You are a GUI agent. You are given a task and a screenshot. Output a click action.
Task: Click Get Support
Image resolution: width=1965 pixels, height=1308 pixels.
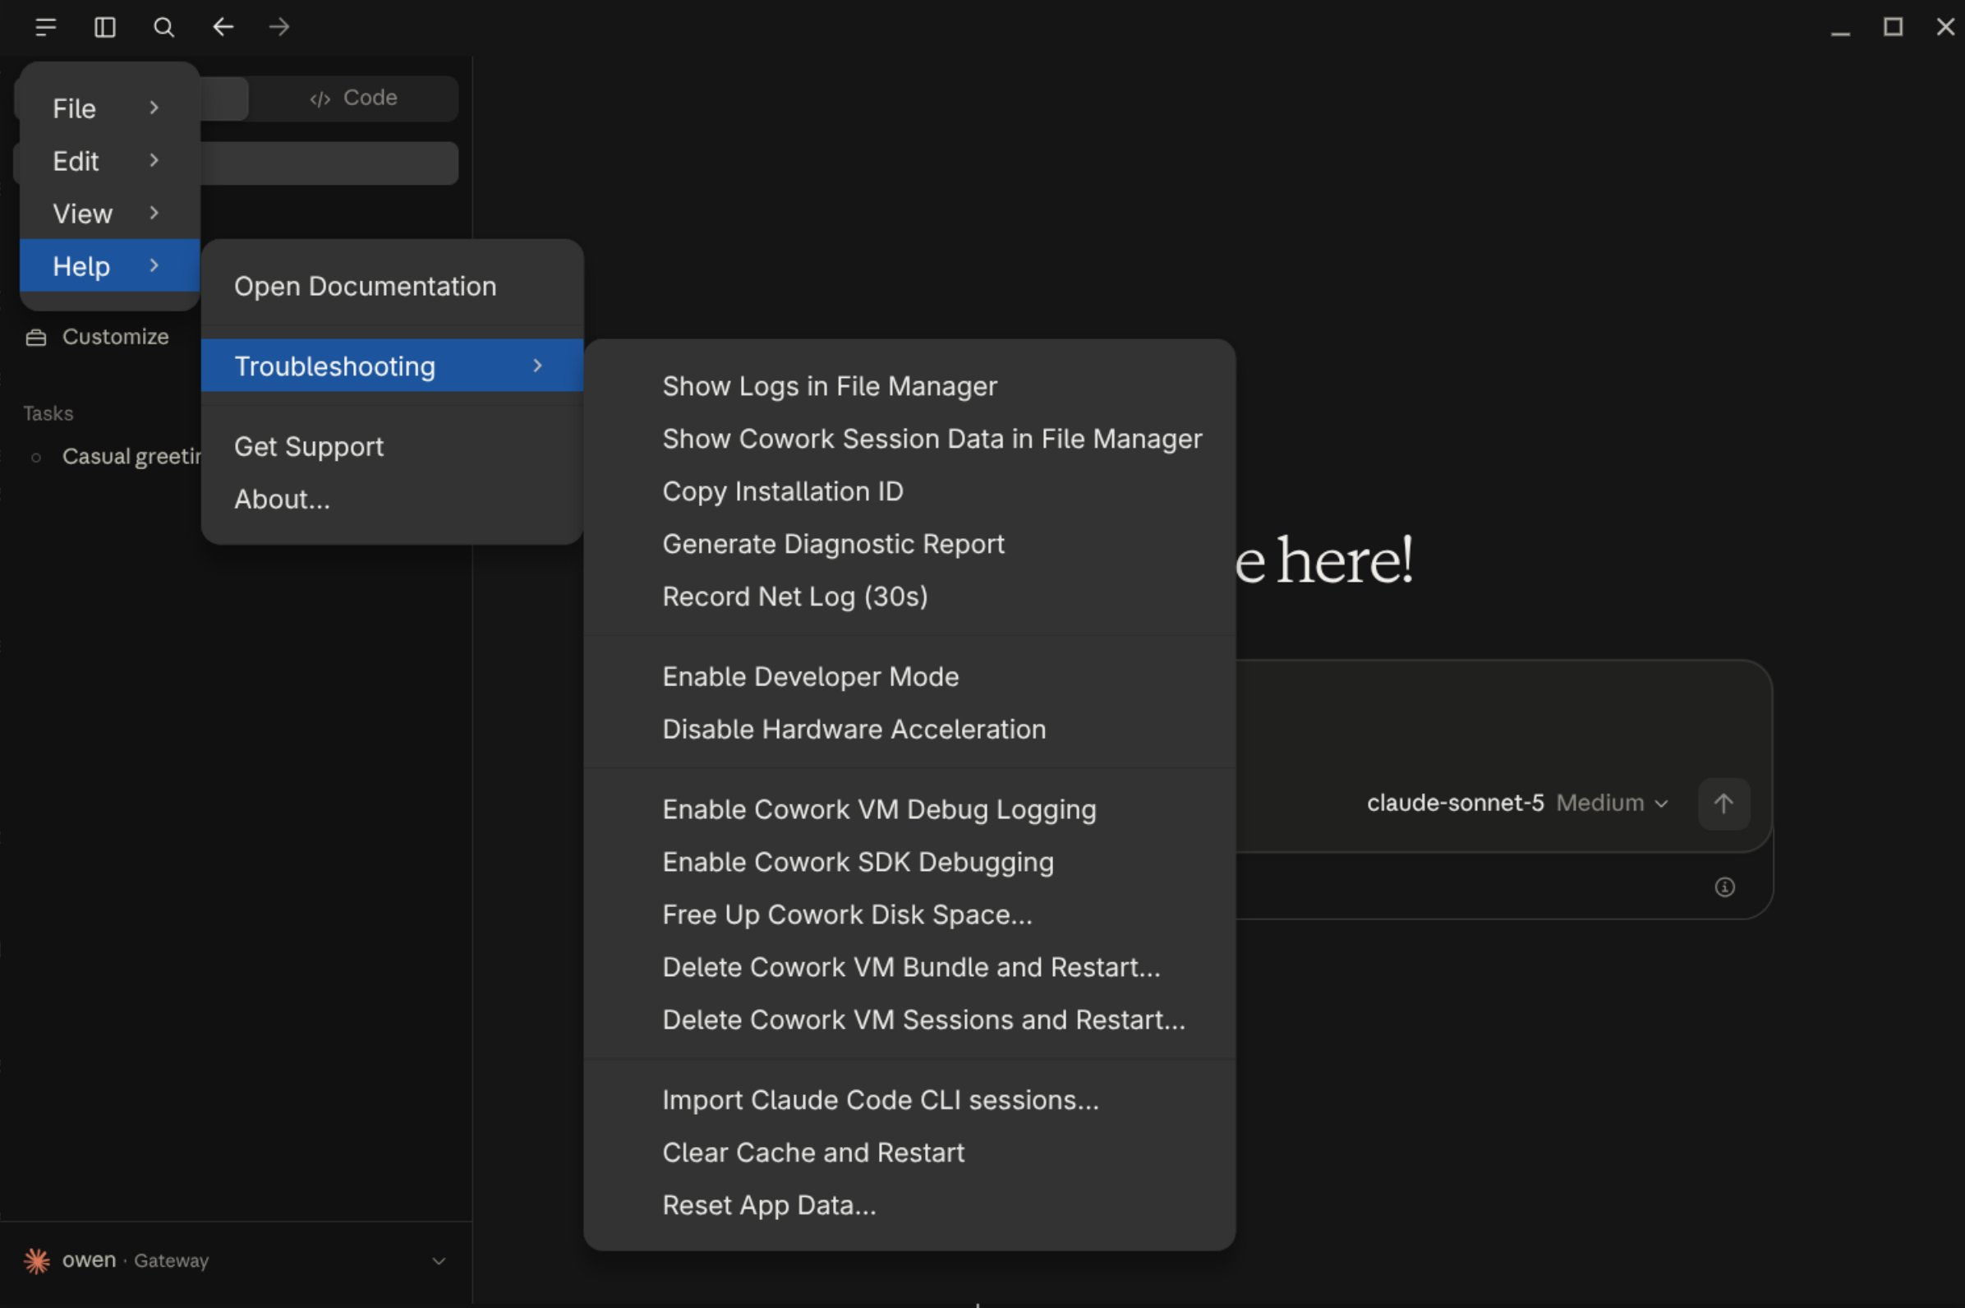pos(392,446)
